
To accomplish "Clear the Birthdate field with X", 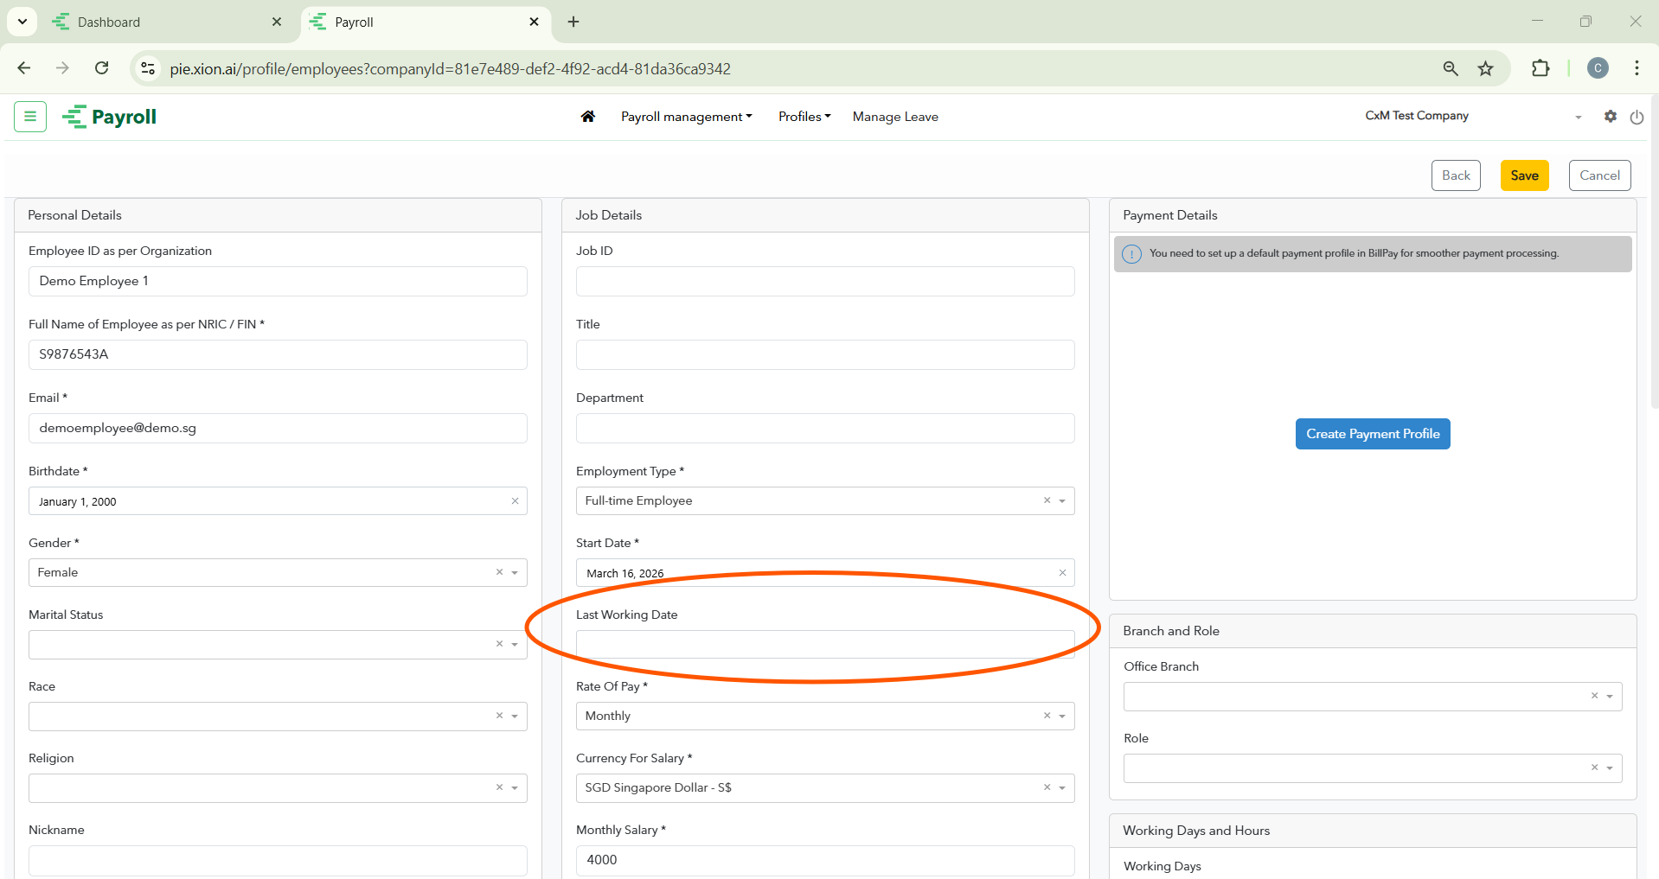I will point(515,501).
